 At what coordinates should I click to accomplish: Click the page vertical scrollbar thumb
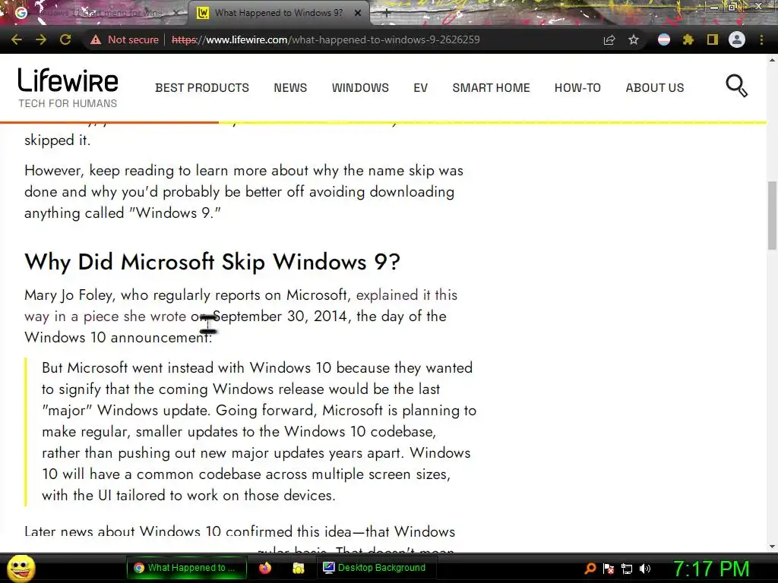tap(772, 216)
